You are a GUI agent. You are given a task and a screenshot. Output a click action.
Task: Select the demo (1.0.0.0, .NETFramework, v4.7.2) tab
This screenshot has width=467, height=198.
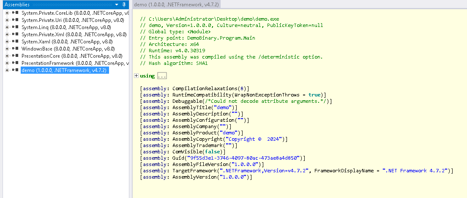click(x=177, y=5)
